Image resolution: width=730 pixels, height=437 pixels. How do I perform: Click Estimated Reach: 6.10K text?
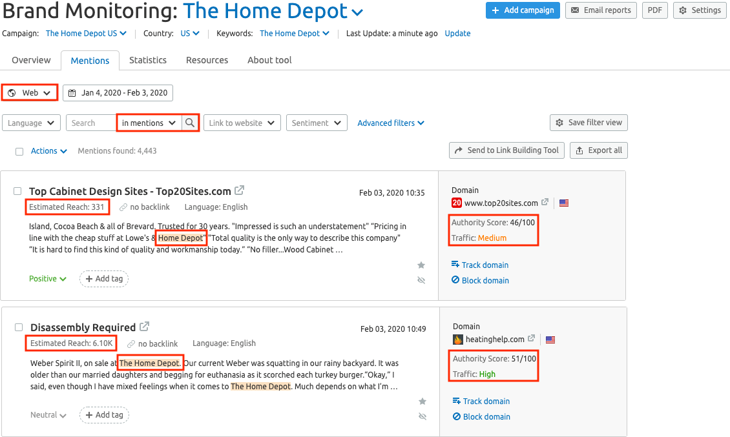pyautogui.click(x=71, y=343)
